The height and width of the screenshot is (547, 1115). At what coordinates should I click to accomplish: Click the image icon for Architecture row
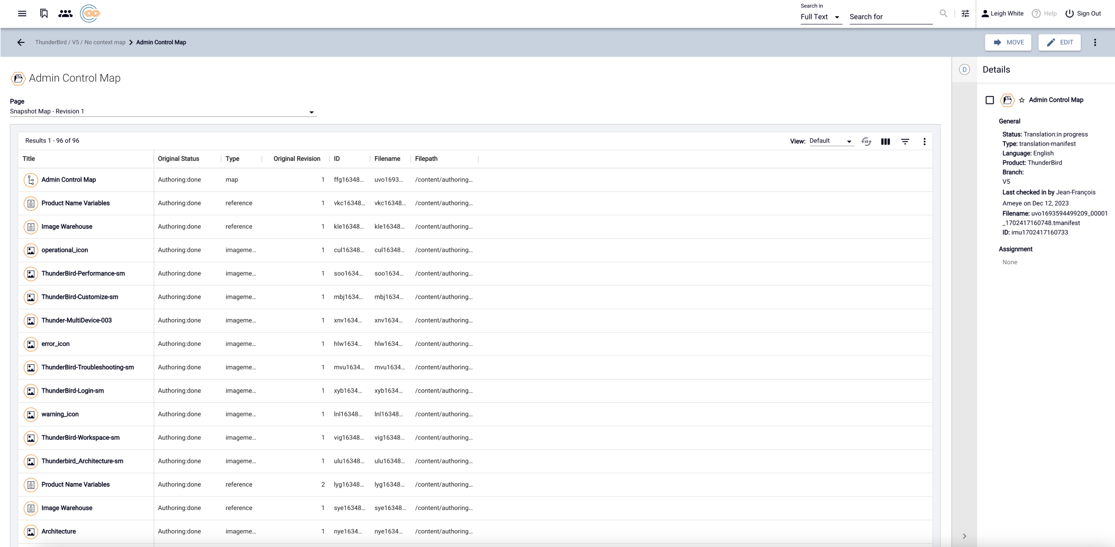pos(30,532)
